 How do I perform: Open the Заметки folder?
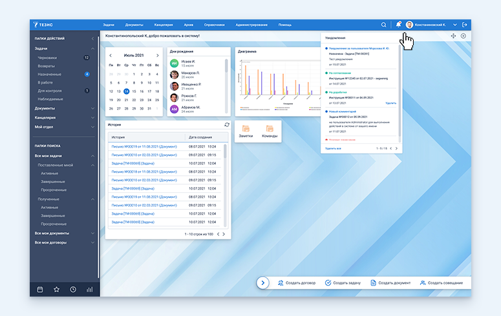click(246, 132)
